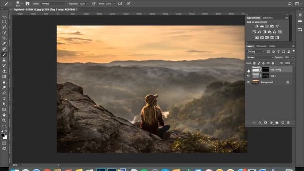Open the layer filter Kind dropdown

pyautogui.click(x=256, y=52)
